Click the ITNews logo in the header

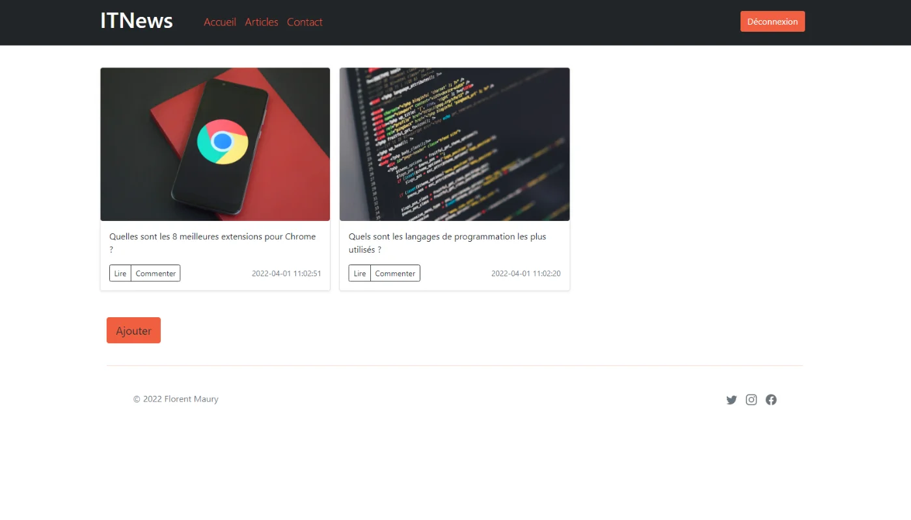click(x=137, y=21)
